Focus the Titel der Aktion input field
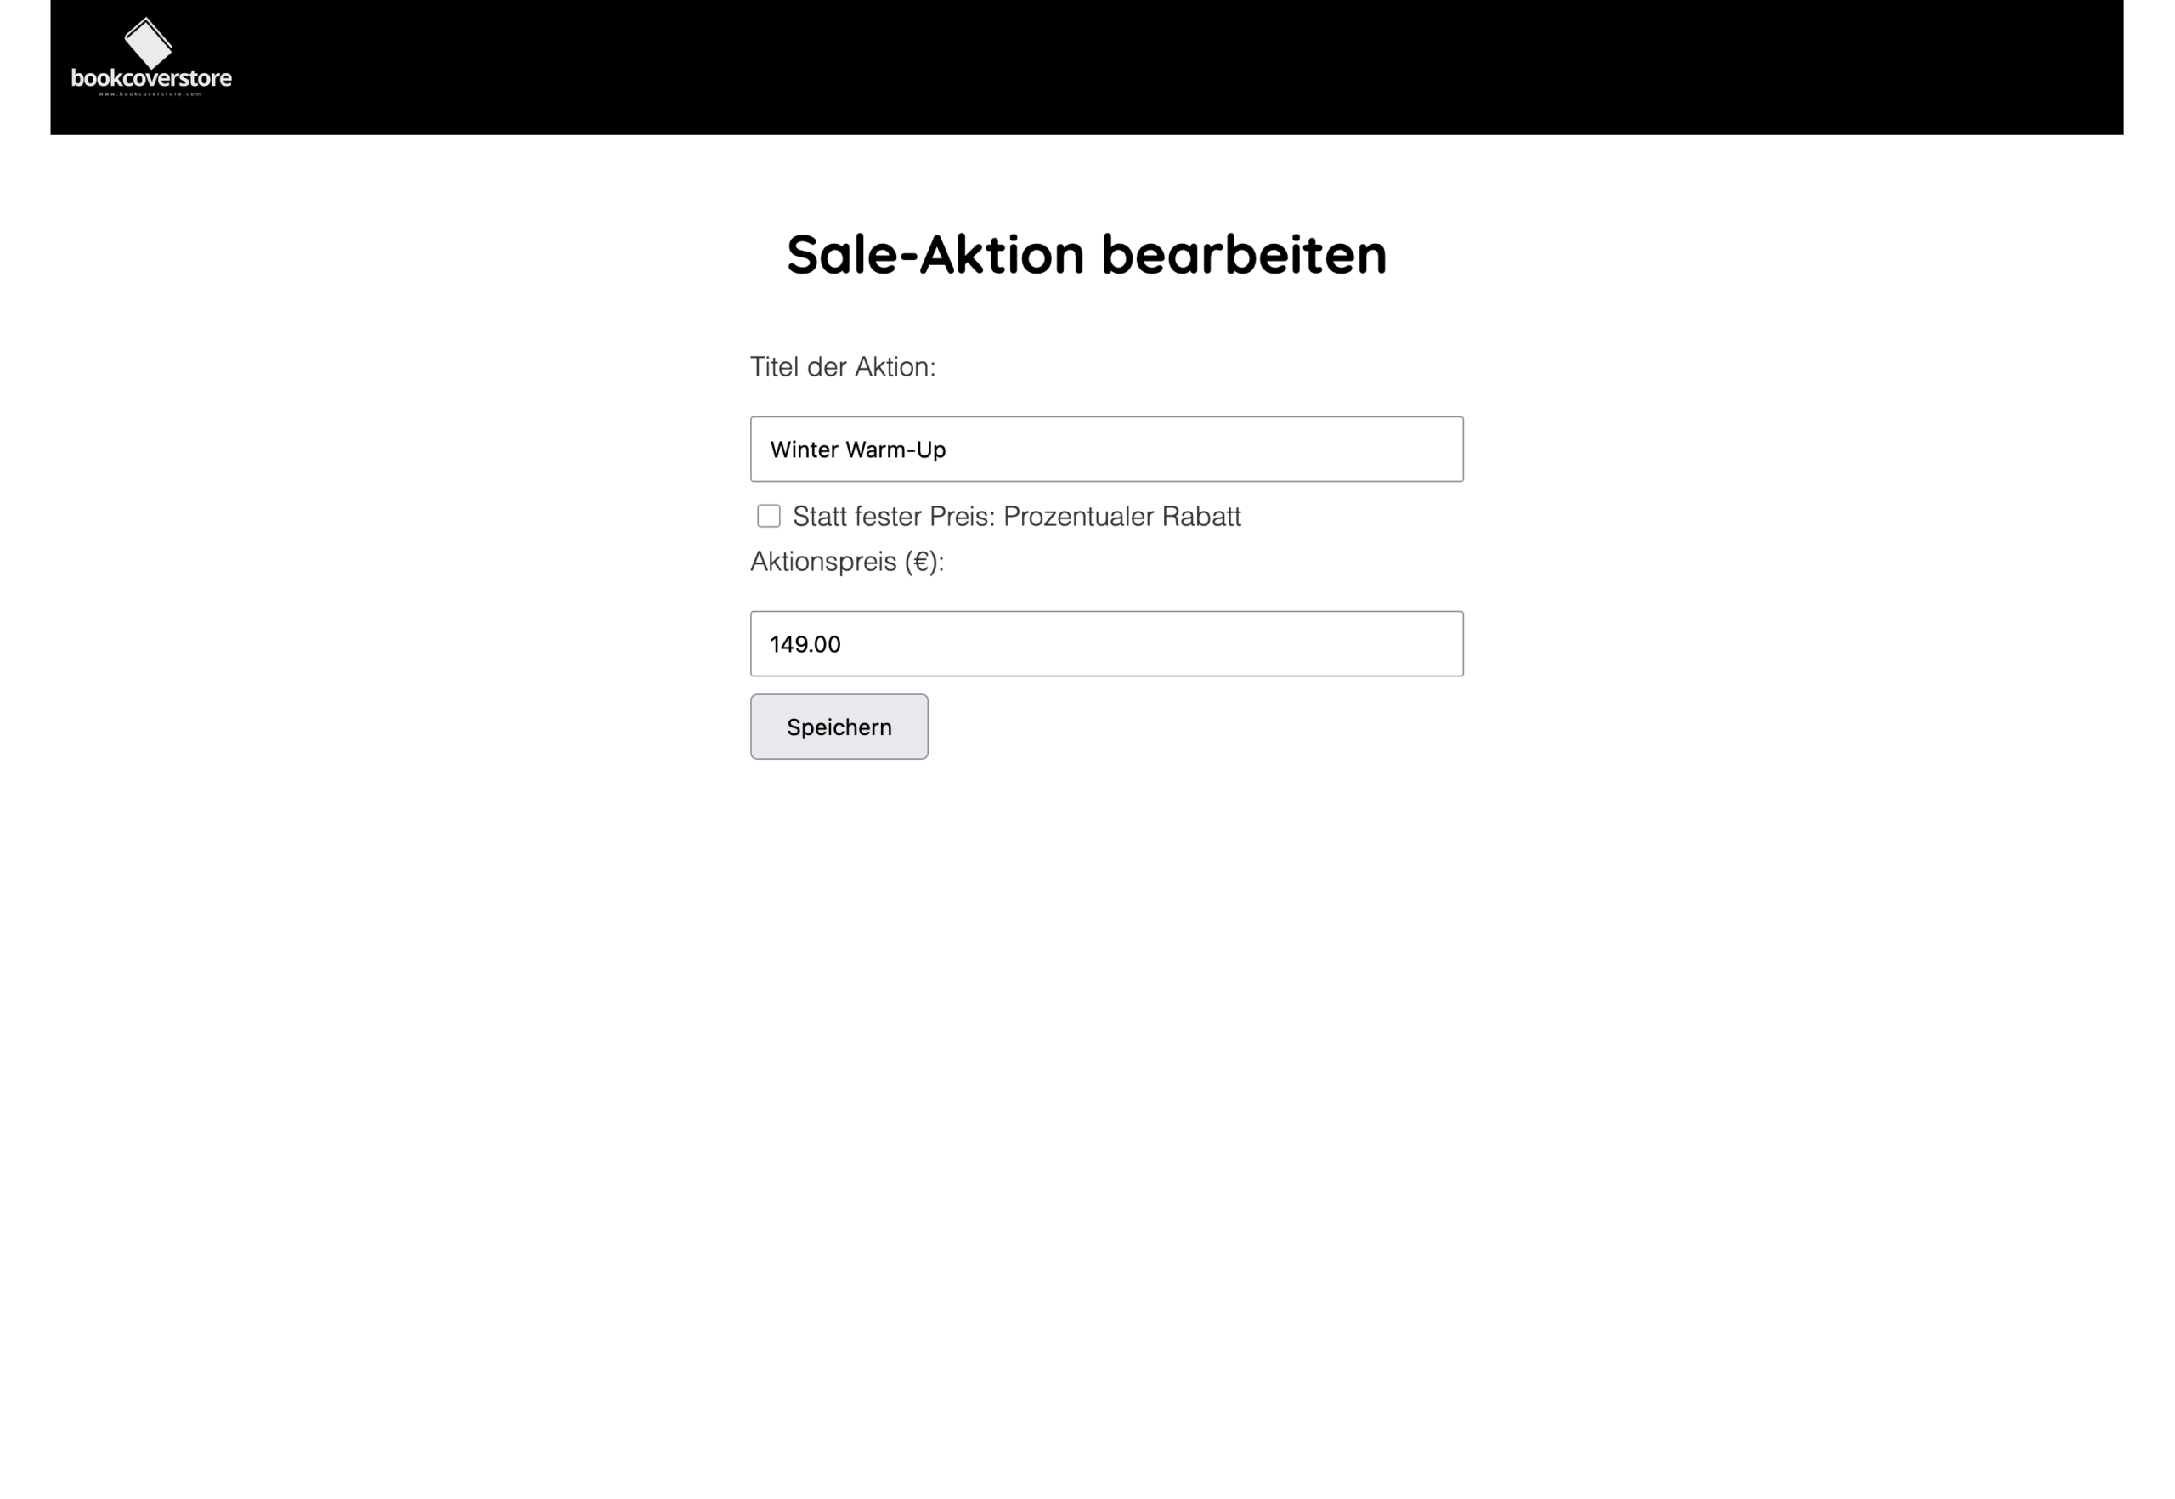Viewport: 2175px width, 1499px height. click(1106, 449)
